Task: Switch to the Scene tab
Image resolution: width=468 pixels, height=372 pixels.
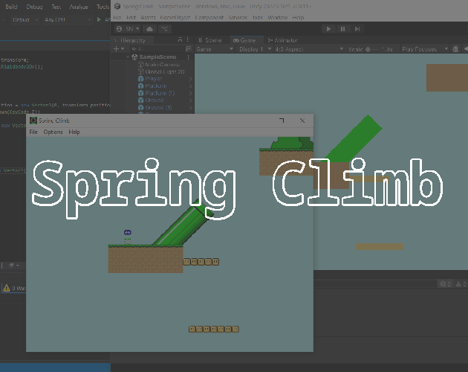Action: [x=210, y=40]
